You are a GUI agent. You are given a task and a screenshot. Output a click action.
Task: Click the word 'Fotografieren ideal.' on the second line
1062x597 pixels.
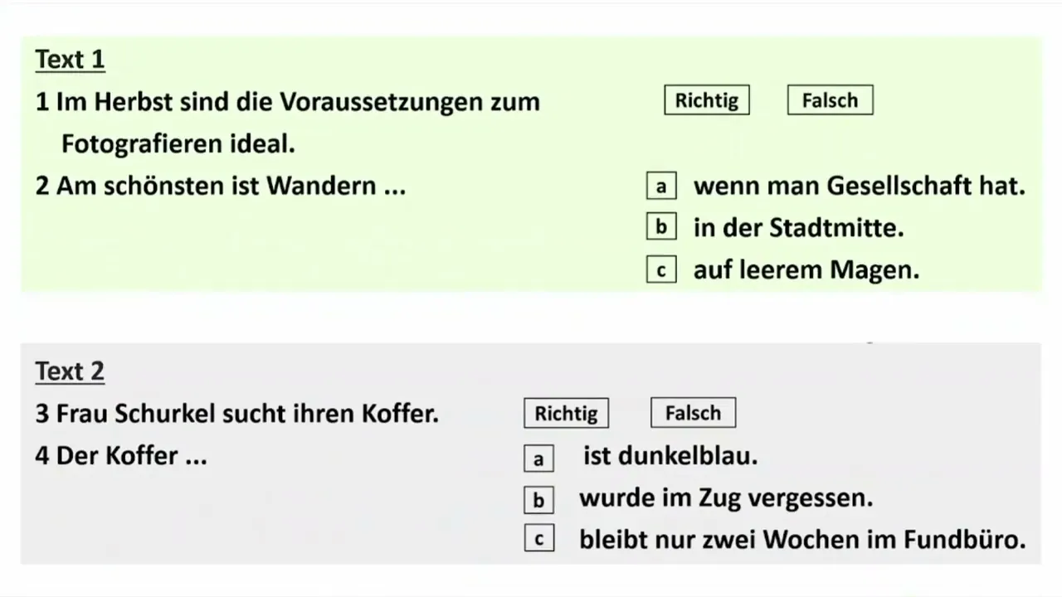point(178,144)
